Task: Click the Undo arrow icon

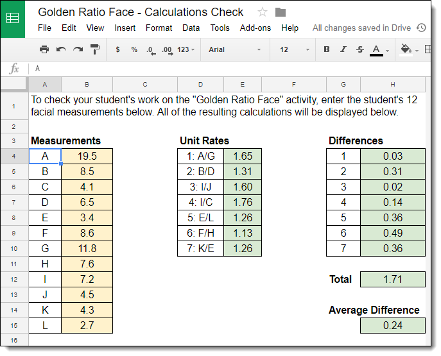Action: 61,49
